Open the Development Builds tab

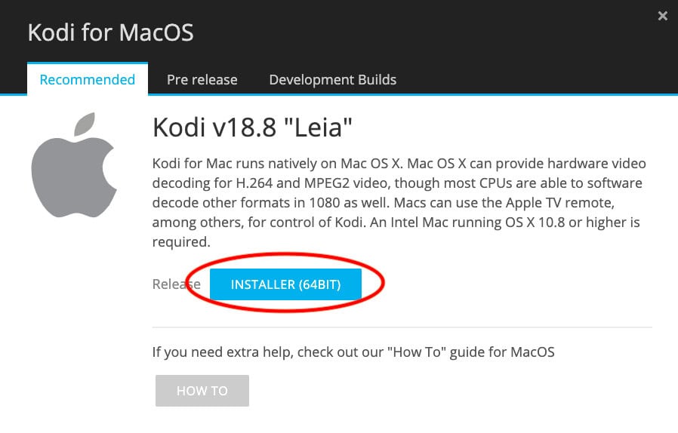(x=332, y=79)
